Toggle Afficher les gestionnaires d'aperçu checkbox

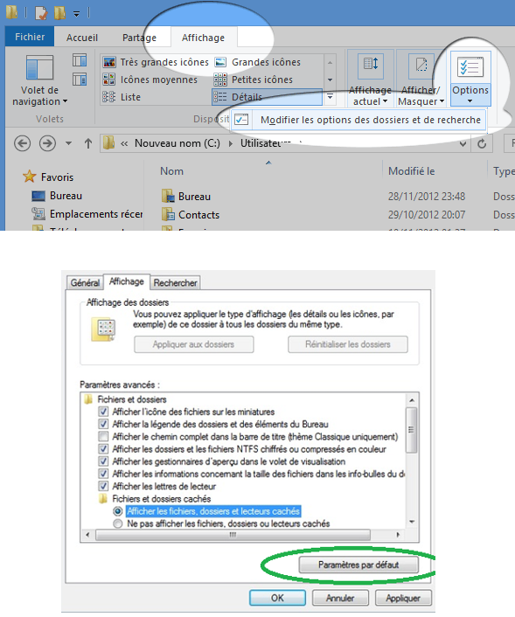pos(103,461)
